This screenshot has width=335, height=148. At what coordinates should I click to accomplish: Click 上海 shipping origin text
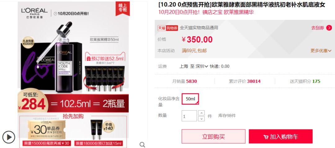tap(184, 66)
